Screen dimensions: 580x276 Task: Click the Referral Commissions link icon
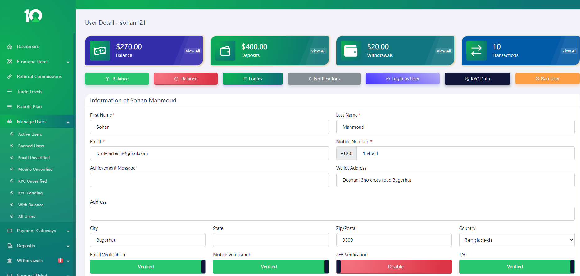tap(10, 76)
